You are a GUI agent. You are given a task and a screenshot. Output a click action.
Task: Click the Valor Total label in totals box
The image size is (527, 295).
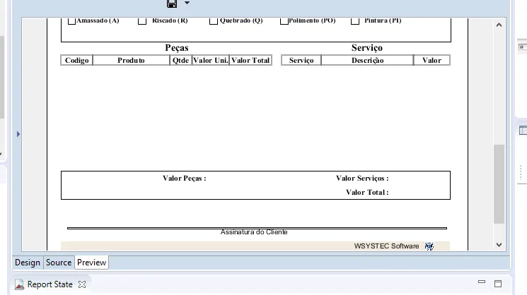367,193
